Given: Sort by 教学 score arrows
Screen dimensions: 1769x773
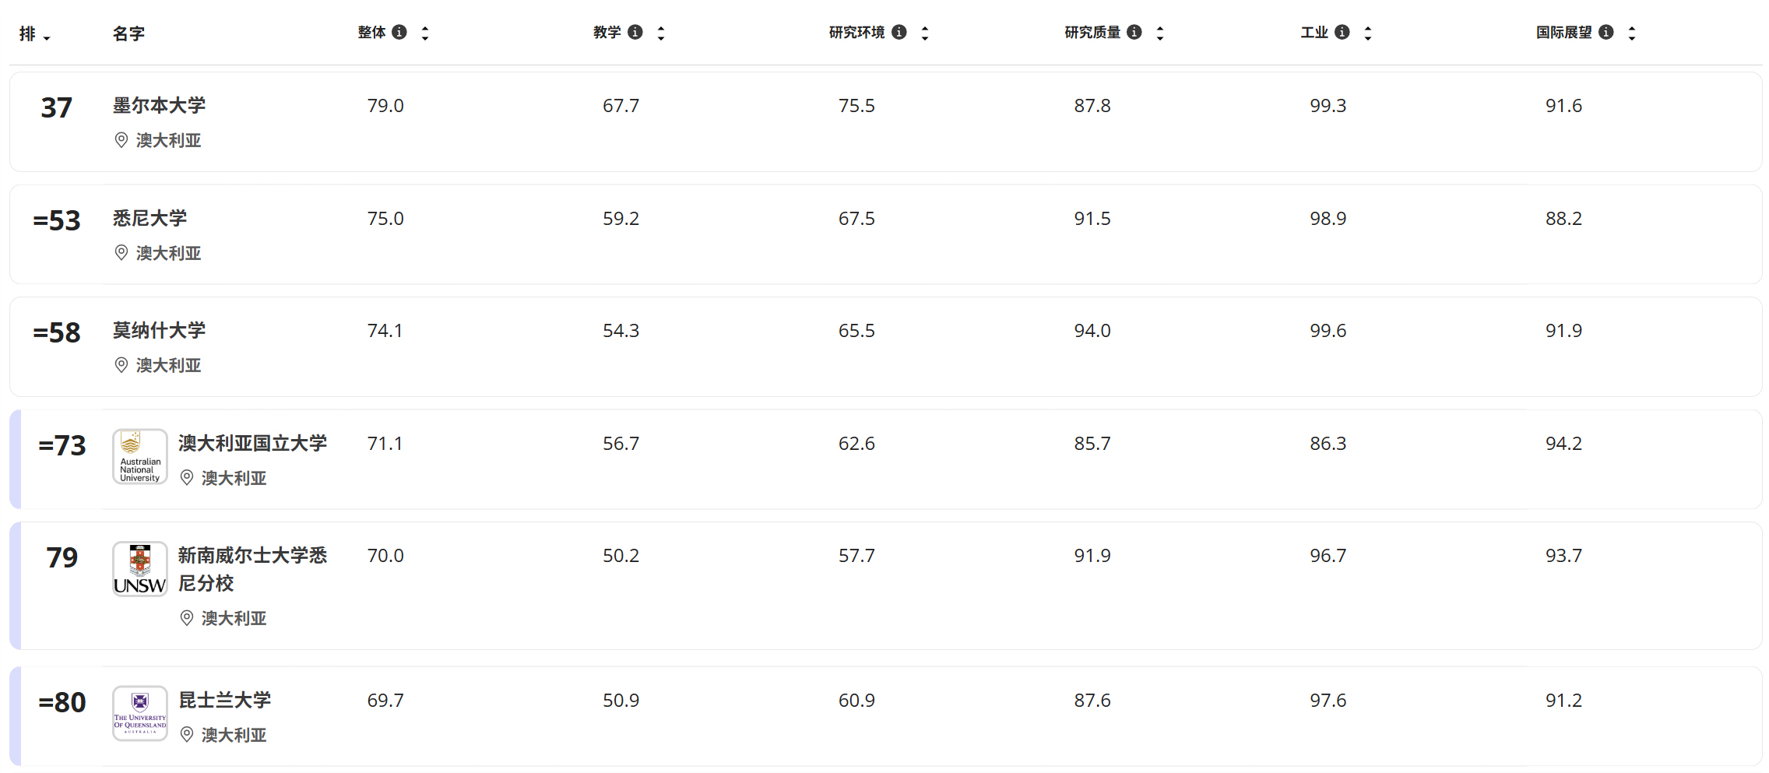Looking at the screenshot, I should pos(661,33).
